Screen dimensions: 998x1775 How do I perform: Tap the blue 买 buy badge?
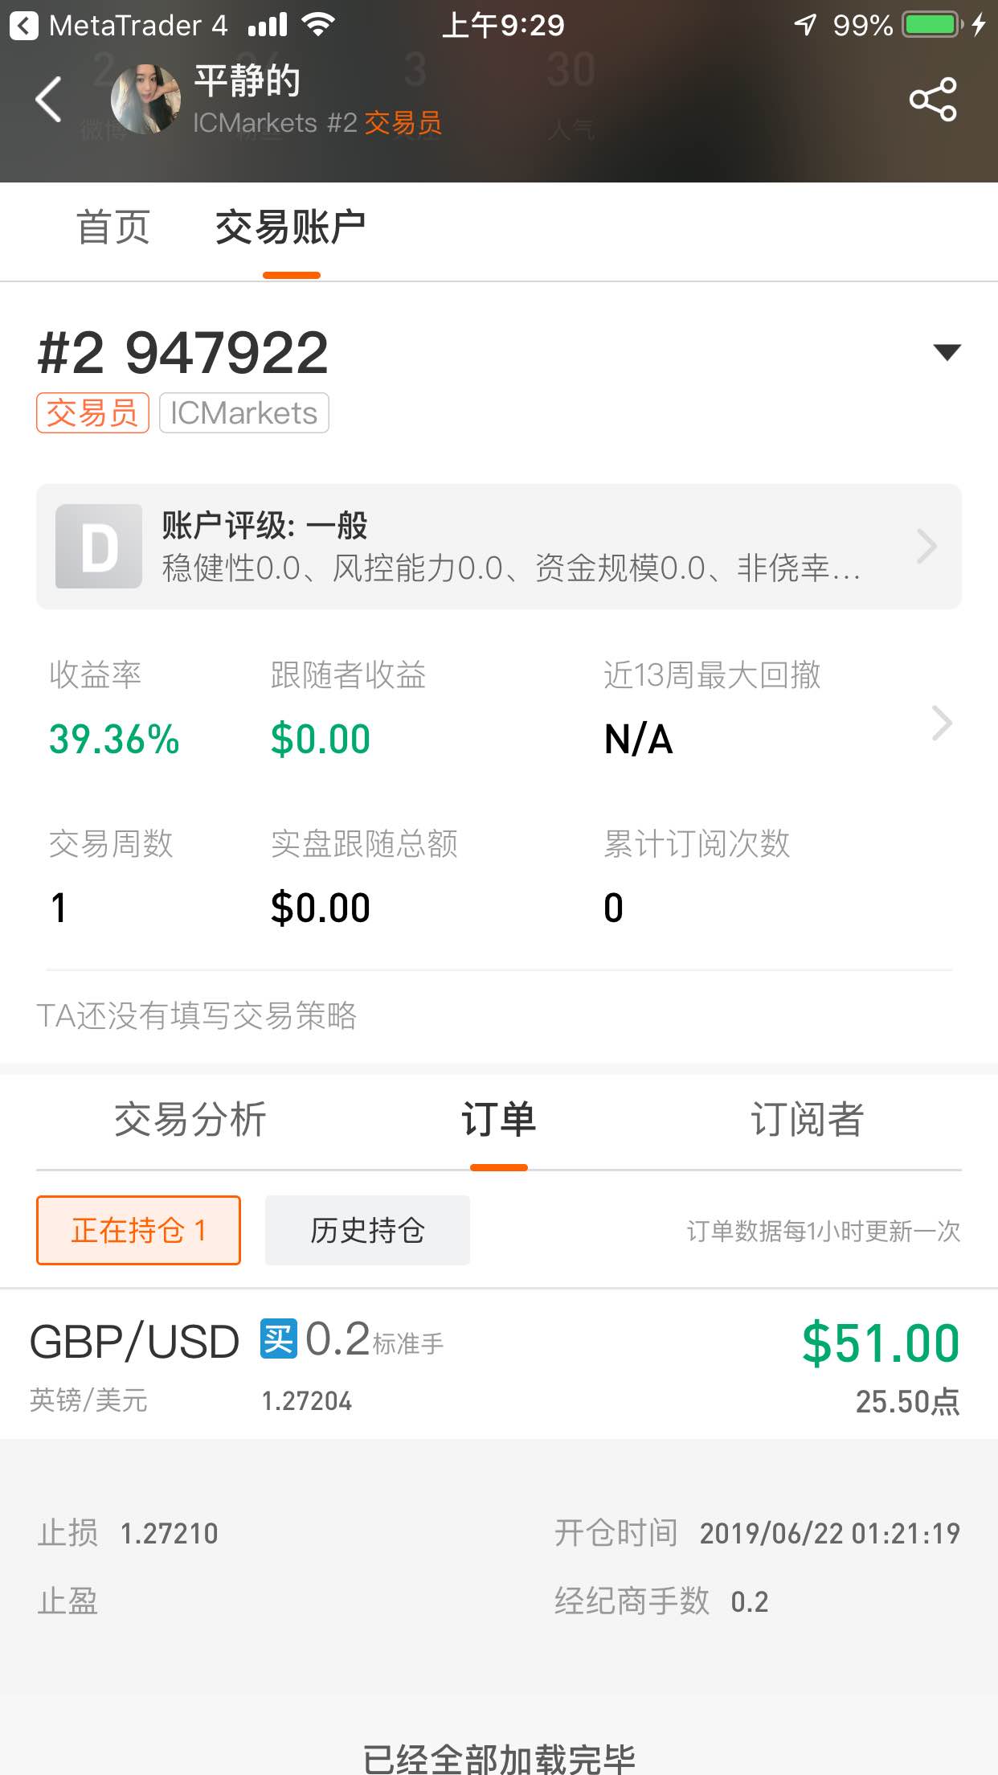click(x=279, y=1339)
